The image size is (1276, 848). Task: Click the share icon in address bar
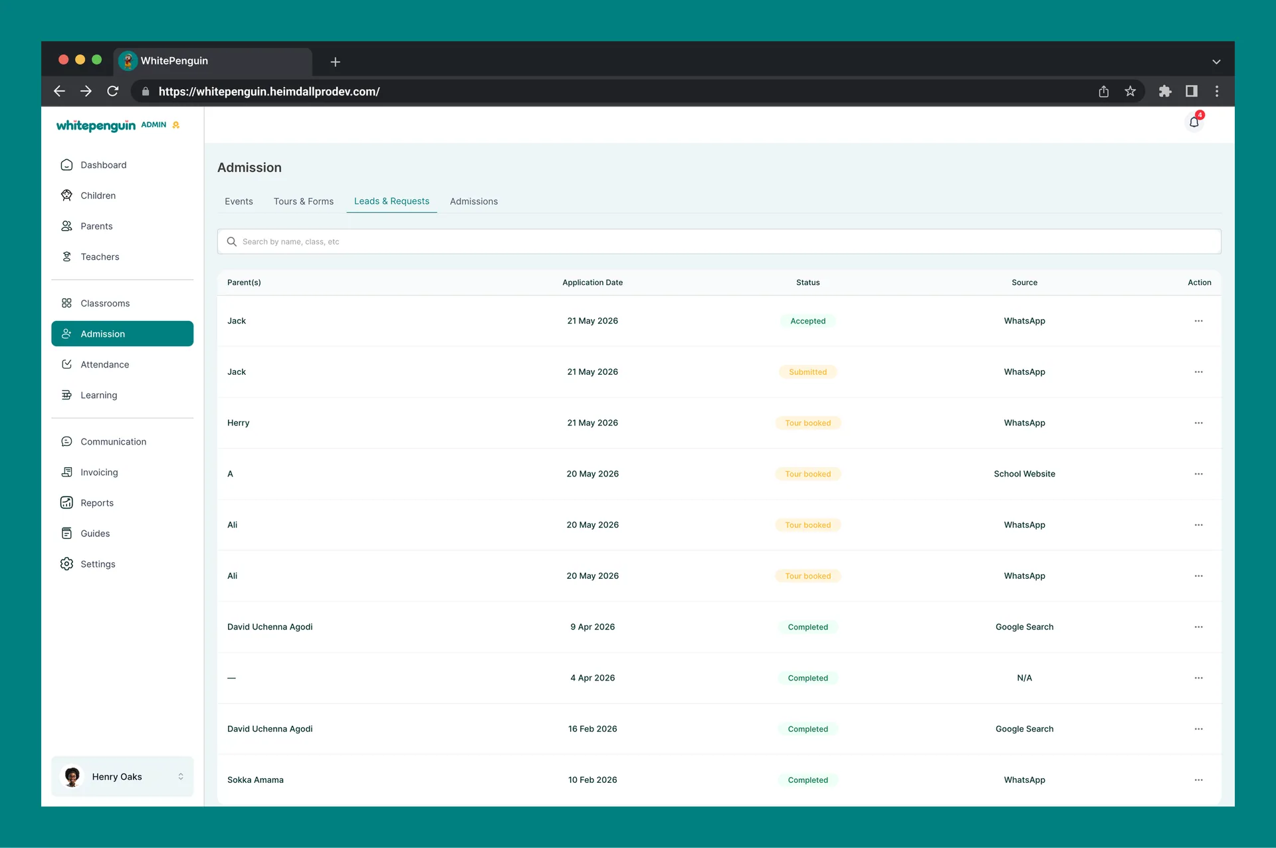[1104, 91]
